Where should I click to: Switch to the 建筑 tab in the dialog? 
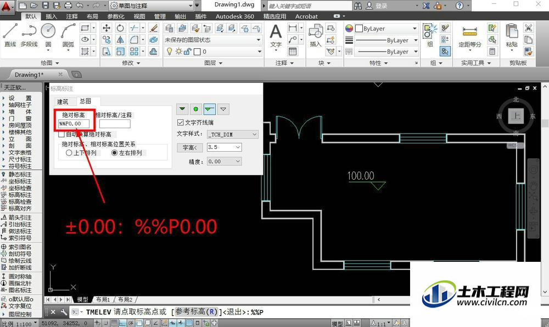tap(63, 102)
